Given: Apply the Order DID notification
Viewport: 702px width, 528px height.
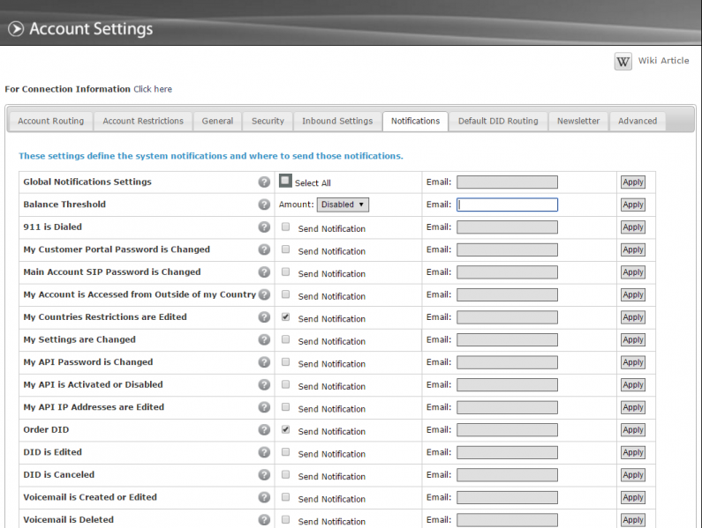Looking at the screenshot, I should tap(633, 429).
